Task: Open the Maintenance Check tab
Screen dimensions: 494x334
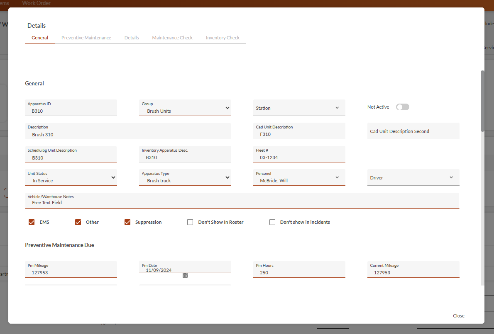Action: point(172,38)
